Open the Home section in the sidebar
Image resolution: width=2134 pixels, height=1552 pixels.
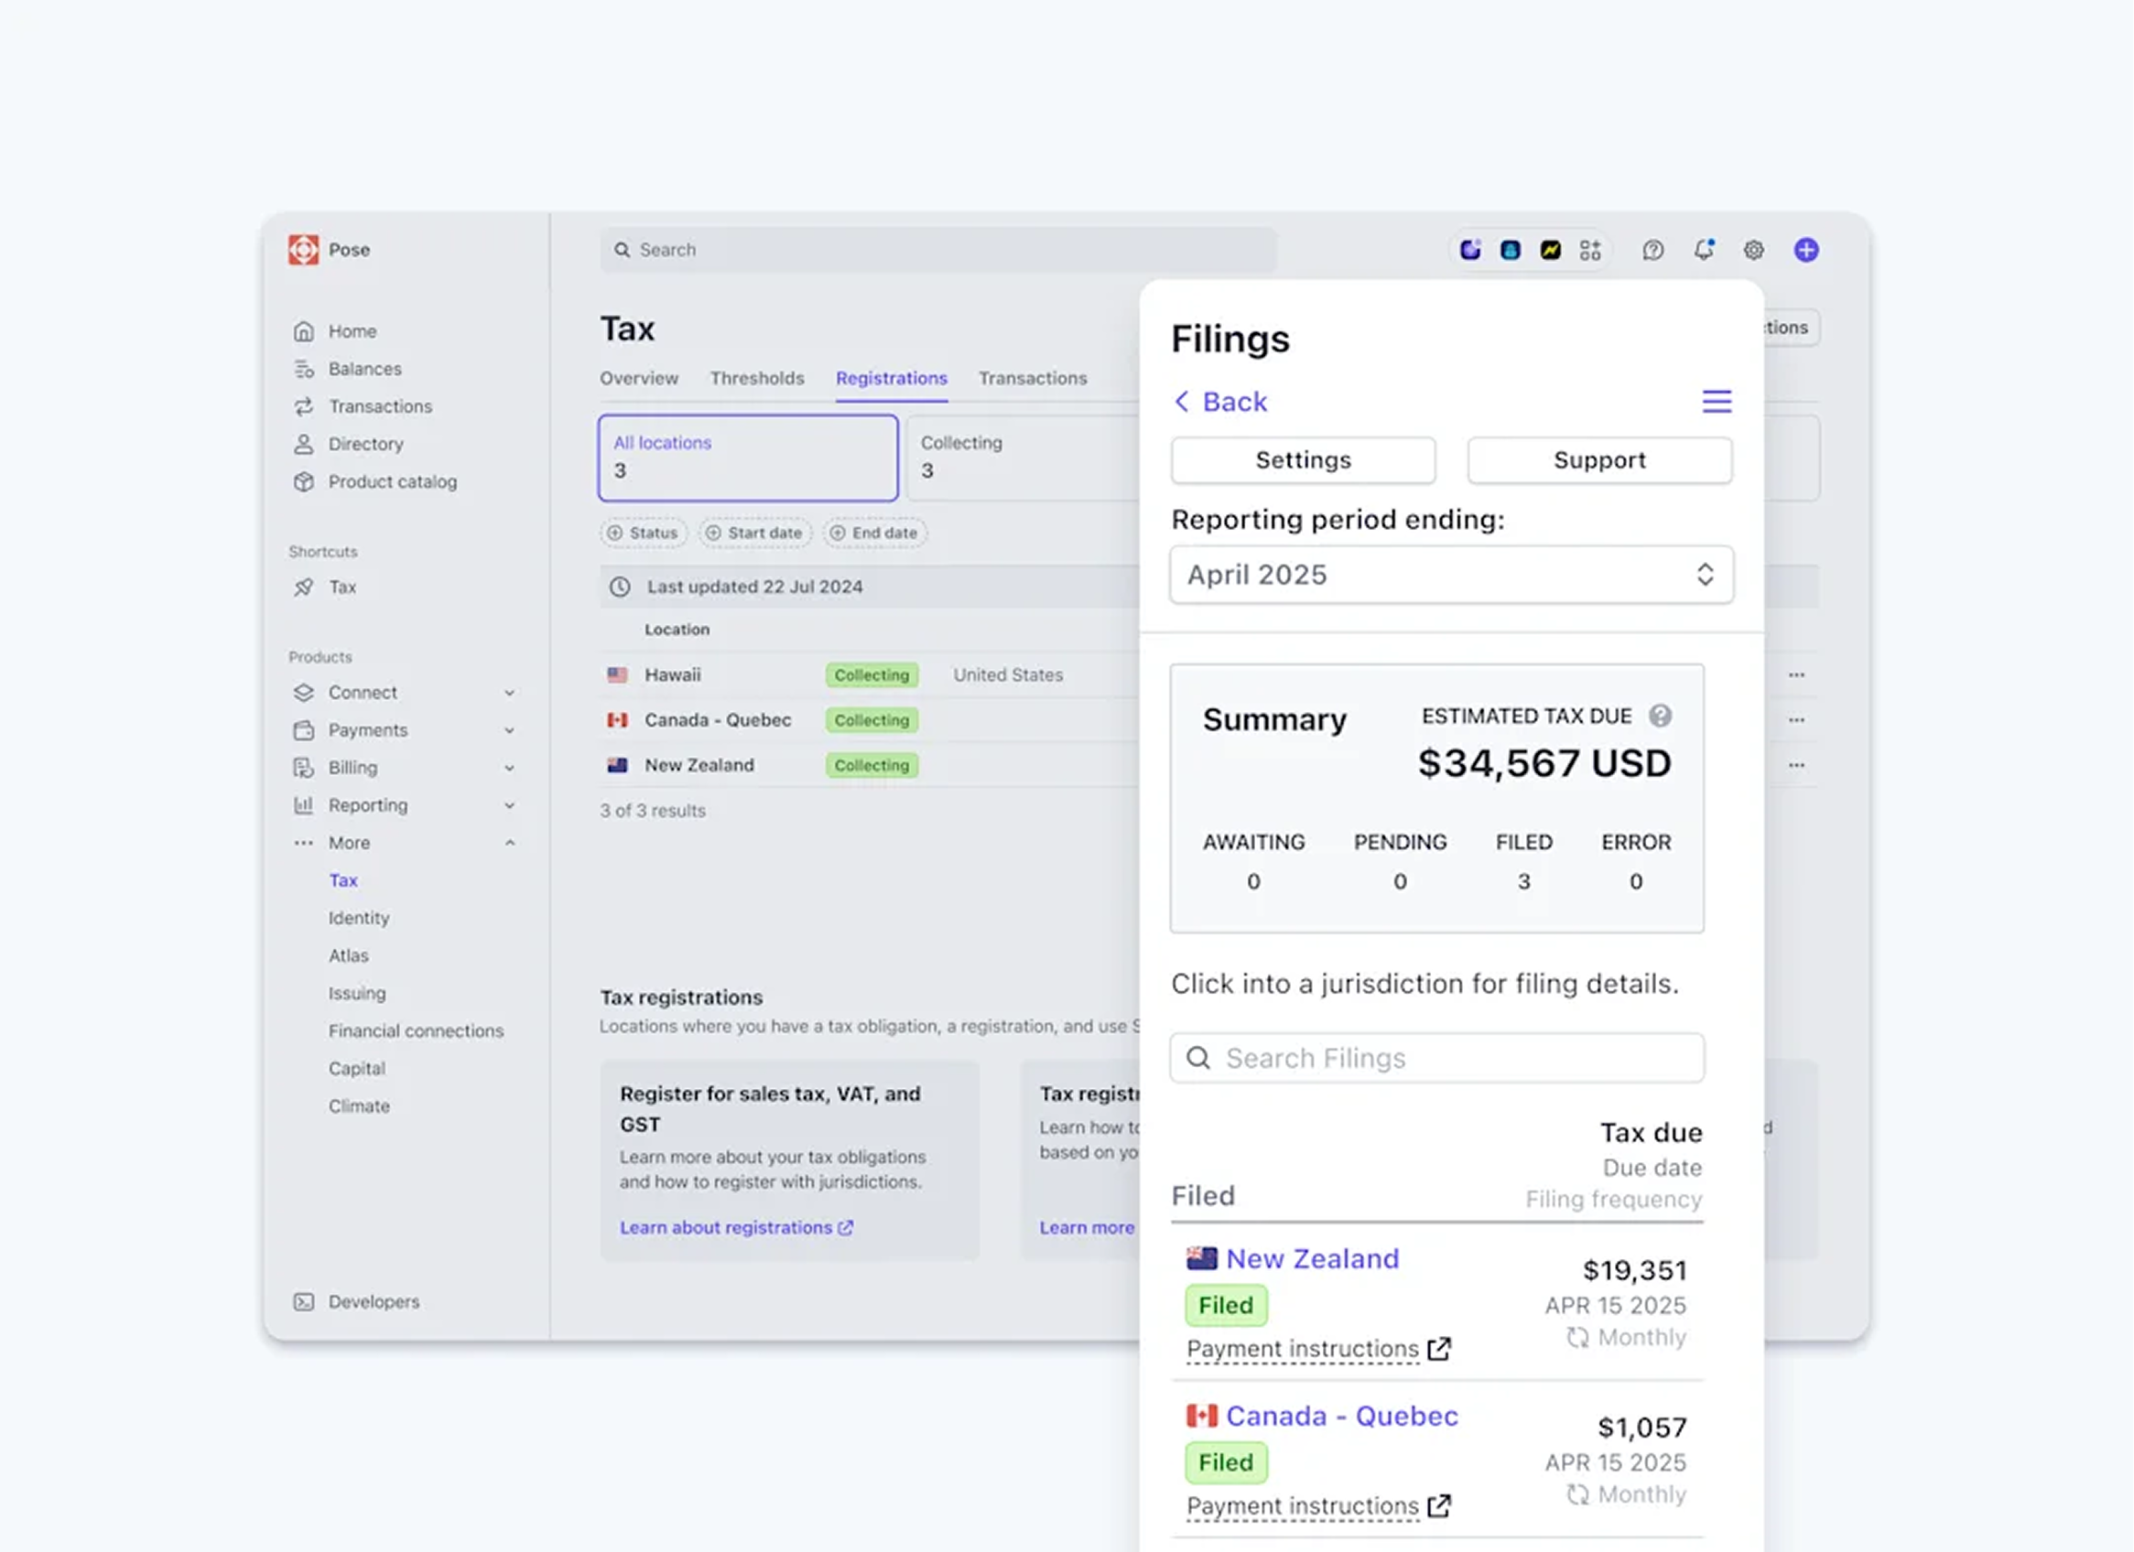click(x=352, y=331)
